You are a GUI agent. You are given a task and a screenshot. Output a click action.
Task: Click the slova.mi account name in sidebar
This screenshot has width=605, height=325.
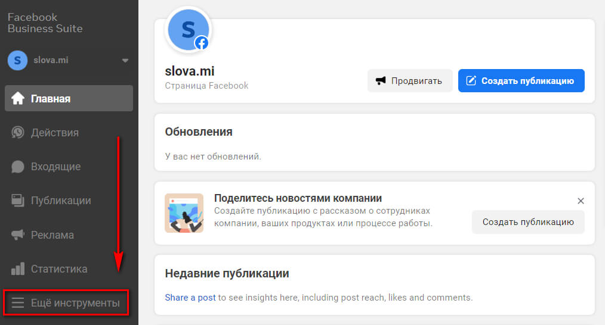[51, 60]
